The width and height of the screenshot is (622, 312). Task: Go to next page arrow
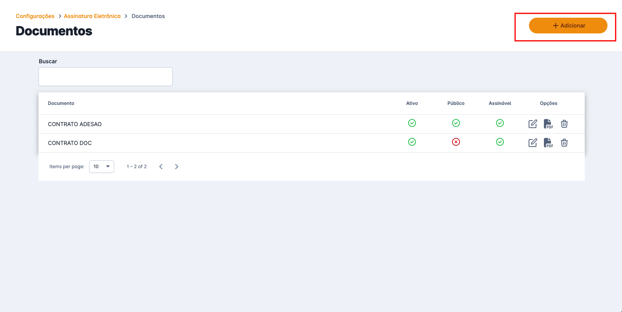point(177,167)
